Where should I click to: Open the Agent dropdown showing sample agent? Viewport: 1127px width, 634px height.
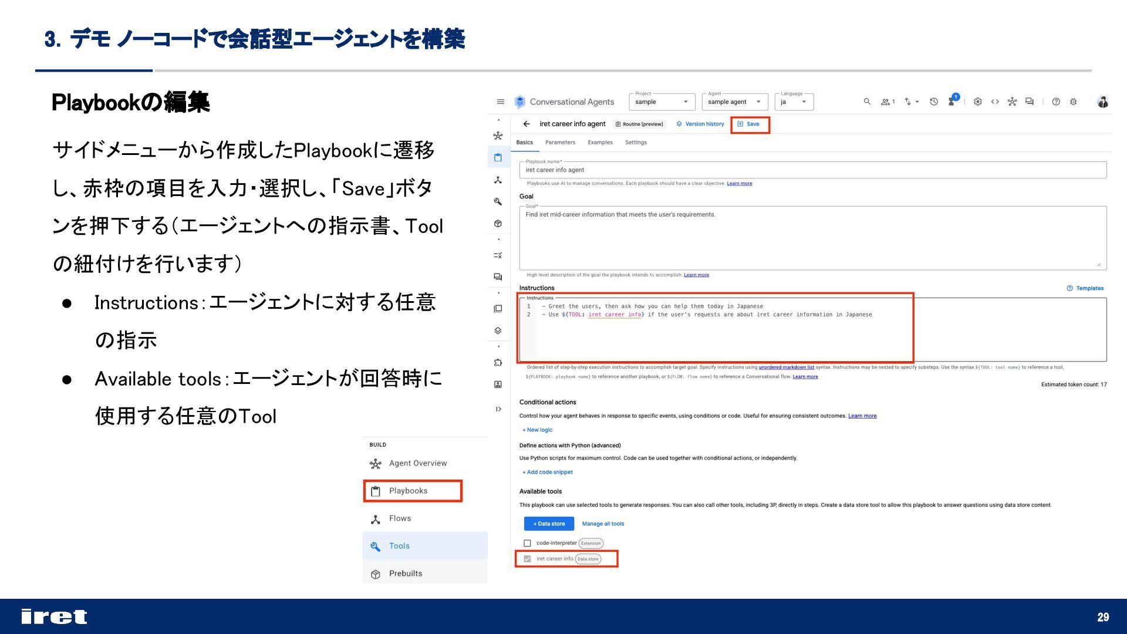(x=735, y=102)
